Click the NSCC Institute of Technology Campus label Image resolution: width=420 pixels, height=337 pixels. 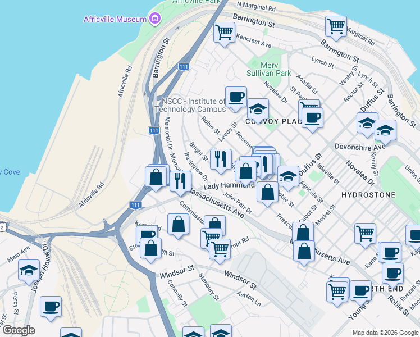[190, 105]
